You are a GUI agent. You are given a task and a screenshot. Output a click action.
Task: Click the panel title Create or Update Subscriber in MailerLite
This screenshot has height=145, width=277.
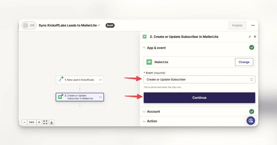[x=184, y=37]
